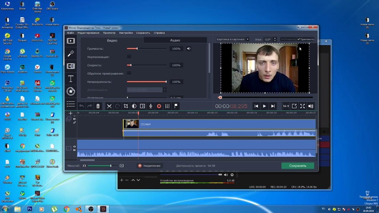Start voice recording with microphone icon

151,106
